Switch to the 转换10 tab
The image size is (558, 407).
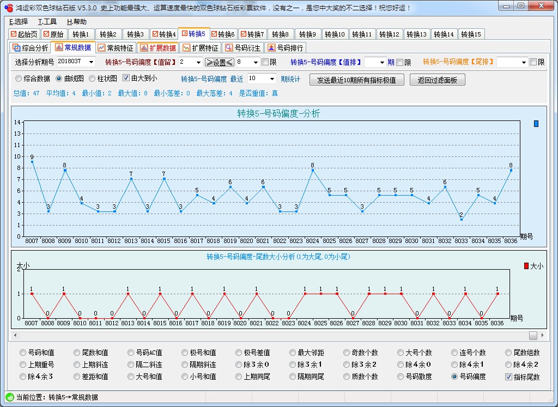click(x=335, y=34)
